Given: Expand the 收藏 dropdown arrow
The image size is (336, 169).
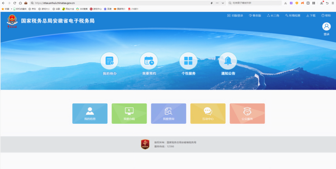Looking at the screenshot, I should pos(12,9).
